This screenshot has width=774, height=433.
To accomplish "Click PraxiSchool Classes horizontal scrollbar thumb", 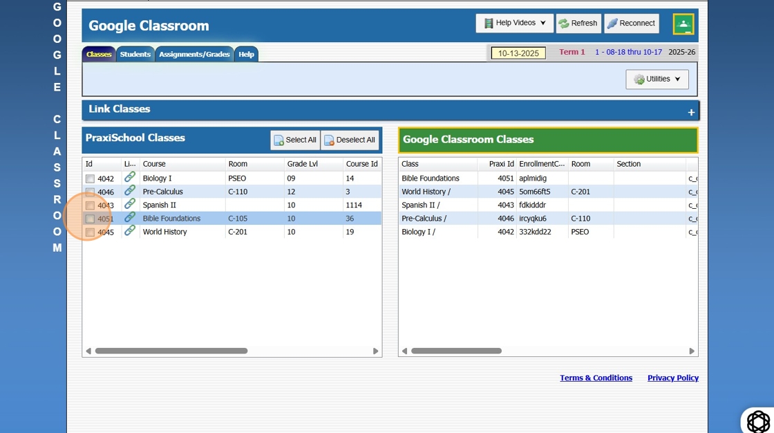I will pos(171,351).
